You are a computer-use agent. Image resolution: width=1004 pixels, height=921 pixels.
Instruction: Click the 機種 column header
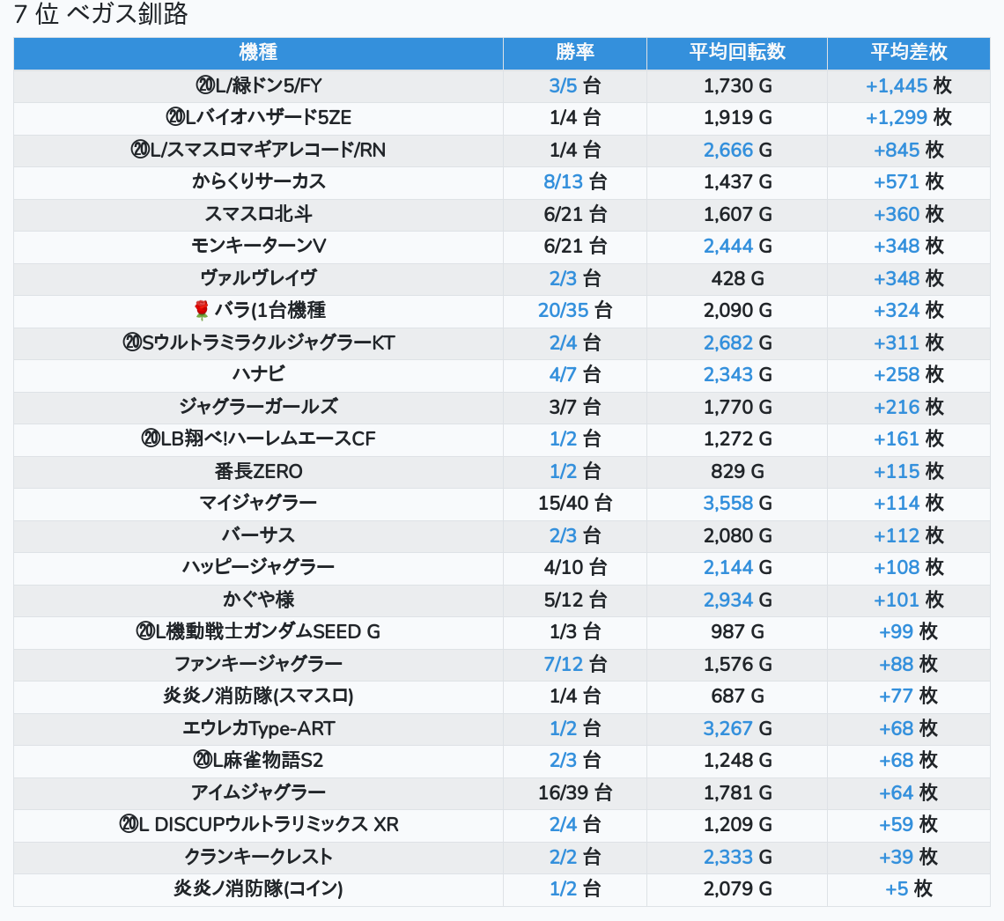(x=258, y=53)
